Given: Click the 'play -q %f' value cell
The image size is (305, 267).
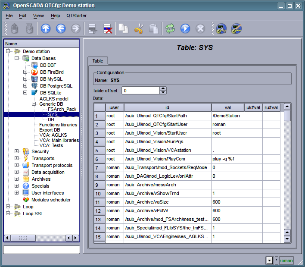Looking at the screenshot, I should point(227,159).
